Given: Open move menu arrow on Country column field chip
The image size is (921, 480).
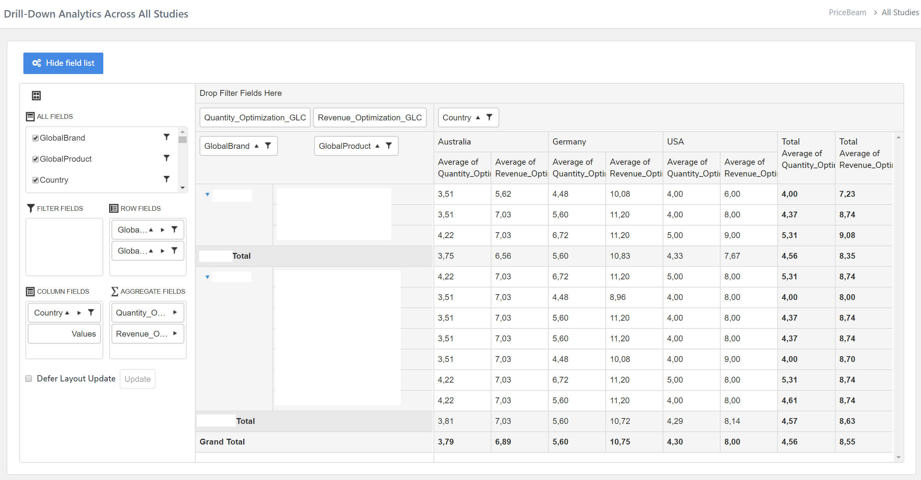Looking at the screenshot, I should (79, 313).
